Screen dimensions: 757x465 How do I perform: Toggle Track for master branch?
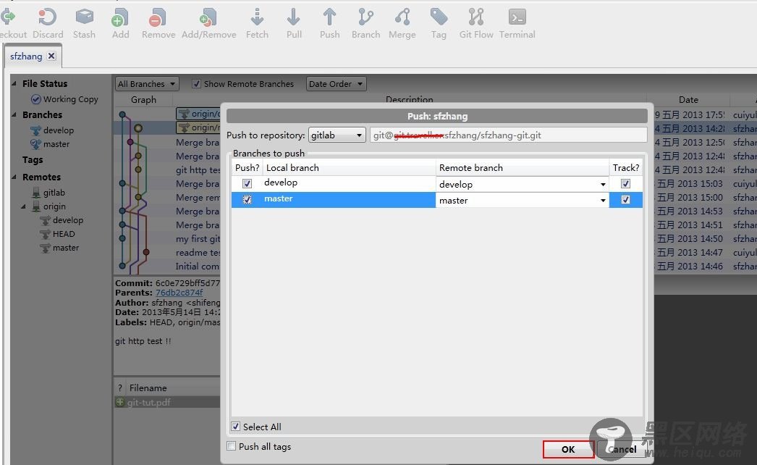[625, 200]
